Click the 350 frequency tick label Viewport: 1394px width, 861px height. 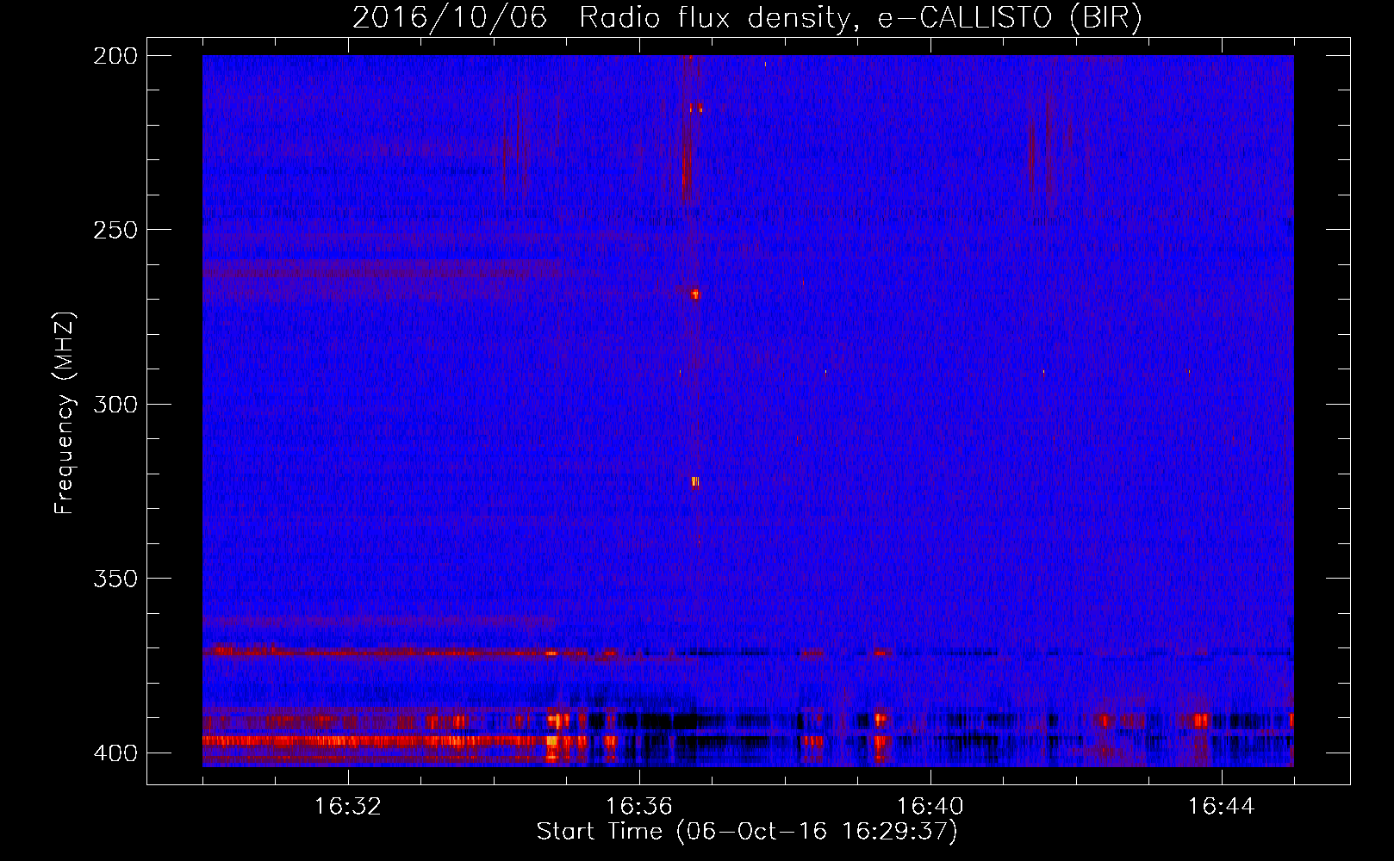coord(115,579)
